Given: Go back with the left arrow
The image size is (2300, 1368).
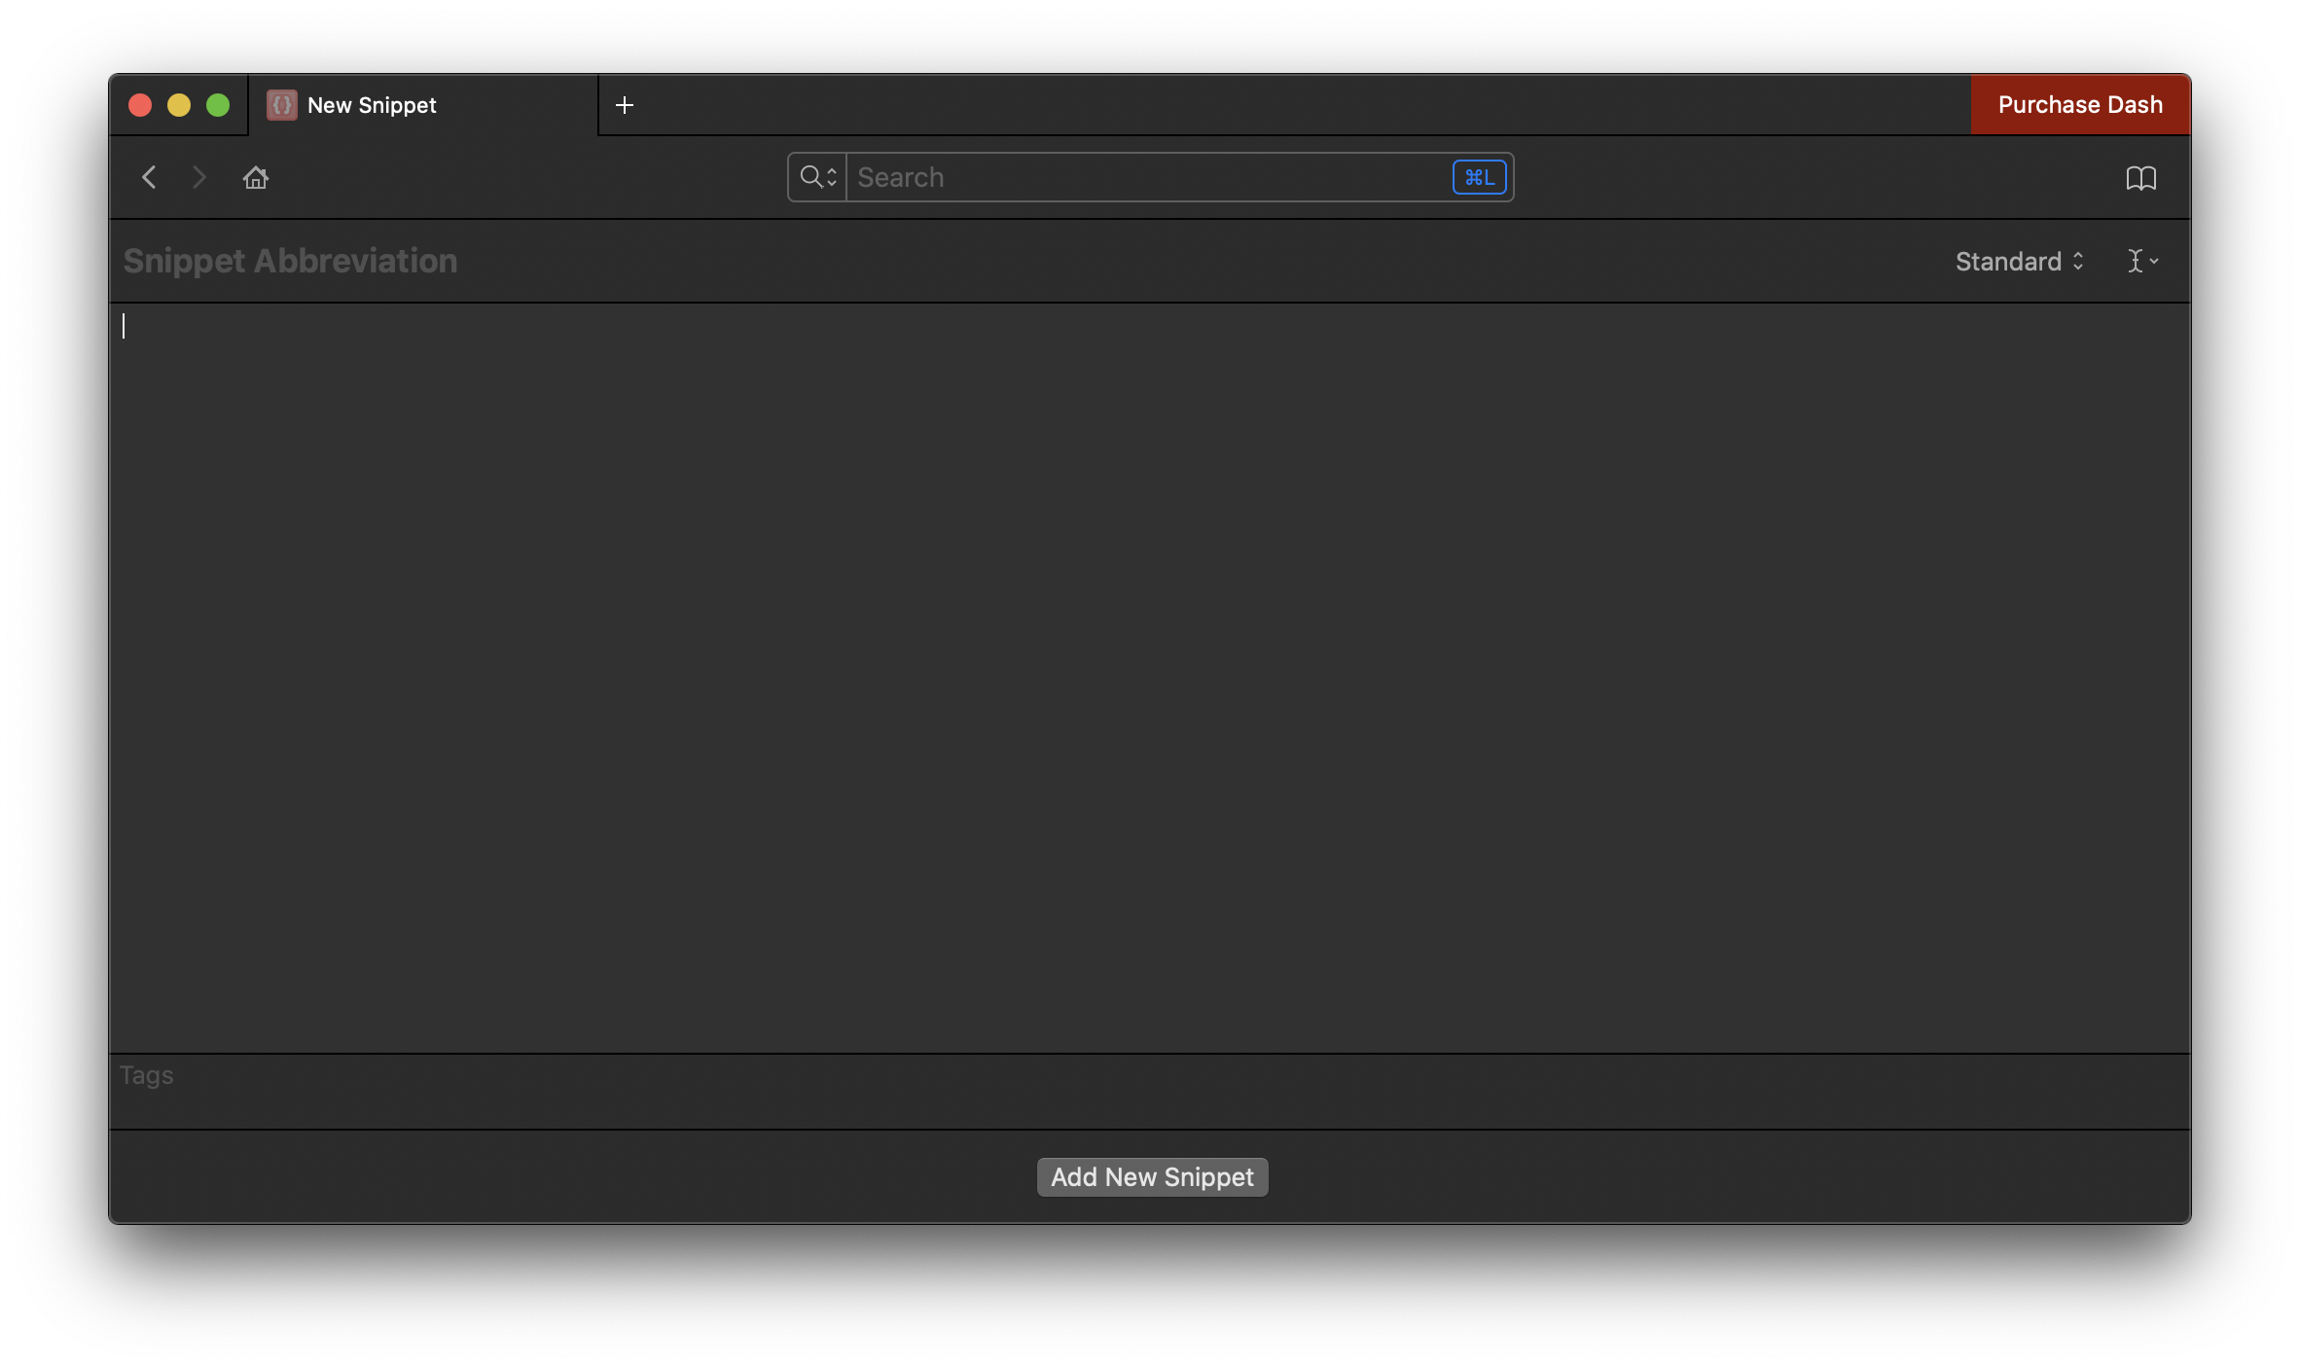Looking at the screenshot, I should pos(149,177).
